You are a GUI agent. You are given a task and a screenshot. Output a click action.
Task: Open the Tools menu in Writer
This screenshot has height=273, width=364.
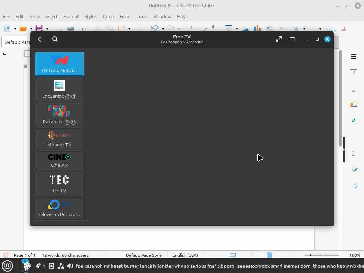click(142, 16)
